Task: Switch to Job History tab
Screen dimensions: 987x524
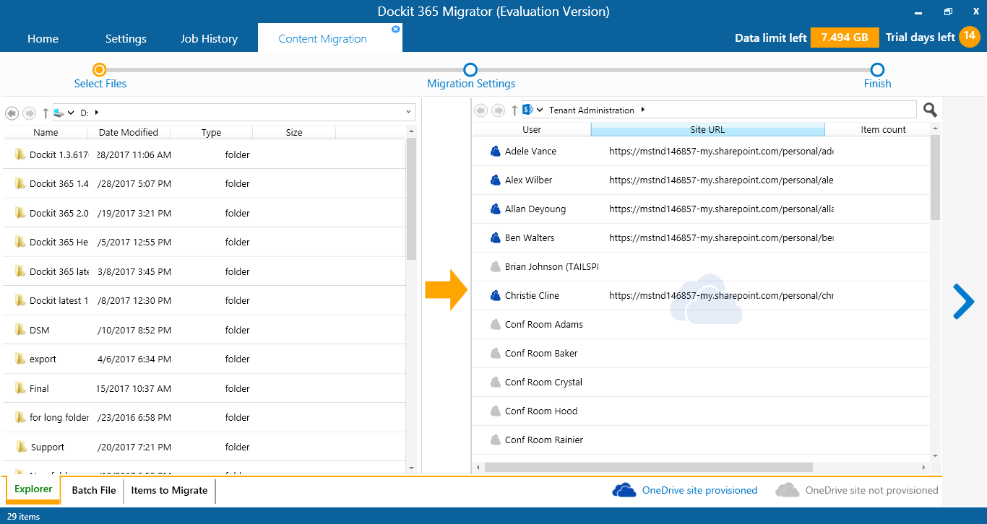Action: [209, 39]
